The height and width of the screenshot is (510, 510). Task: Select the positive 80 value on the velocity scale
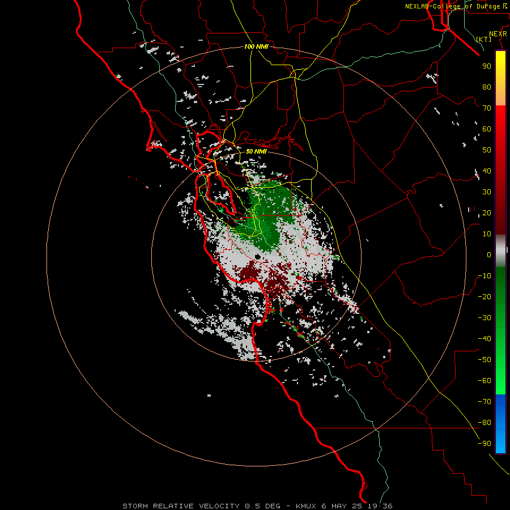coord(487,87)
